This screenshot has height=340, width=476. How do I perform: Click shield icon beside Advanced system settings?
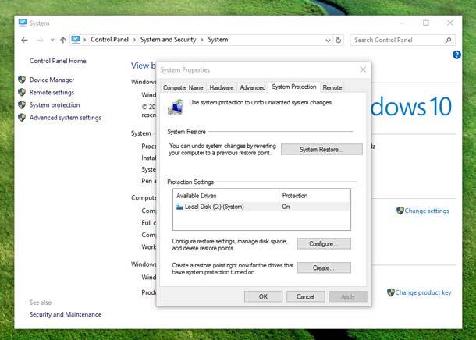22,118
